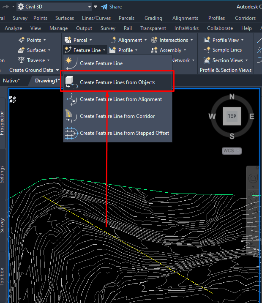This screenshot has height=303, width=262.
Task: Click the Assembly tool button
Action: tap(168, 50)
